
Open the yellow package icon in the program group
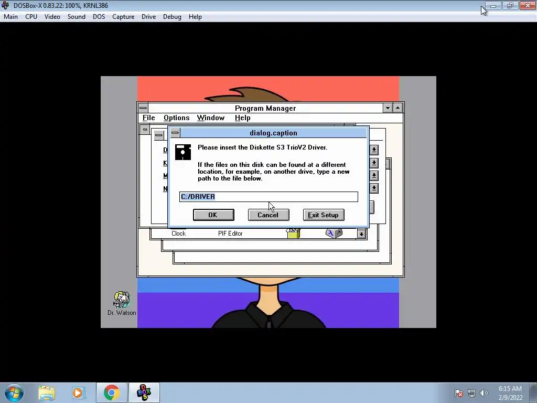(x=293, y=233)
